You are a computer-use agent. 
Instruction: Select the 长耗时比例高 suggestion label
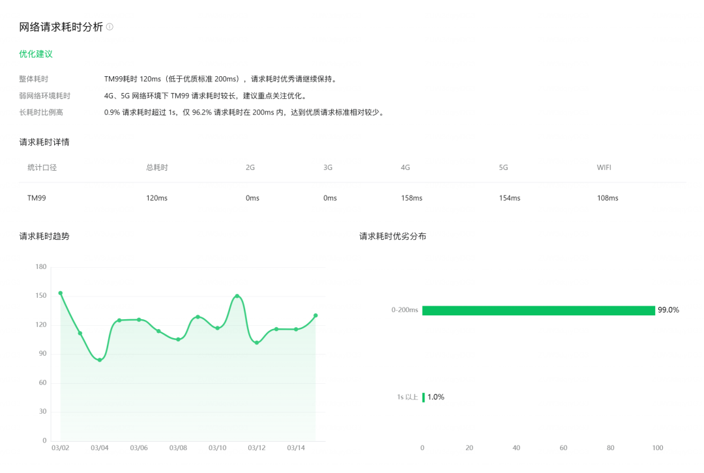41,112
